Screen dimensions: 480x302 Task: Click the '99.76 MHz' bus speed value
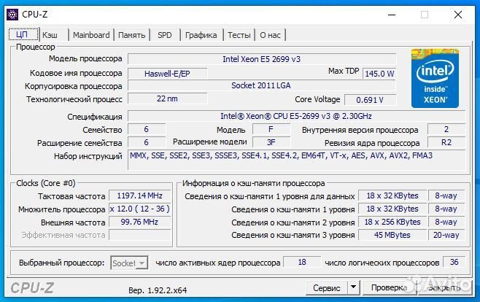(x=140, y=222)
